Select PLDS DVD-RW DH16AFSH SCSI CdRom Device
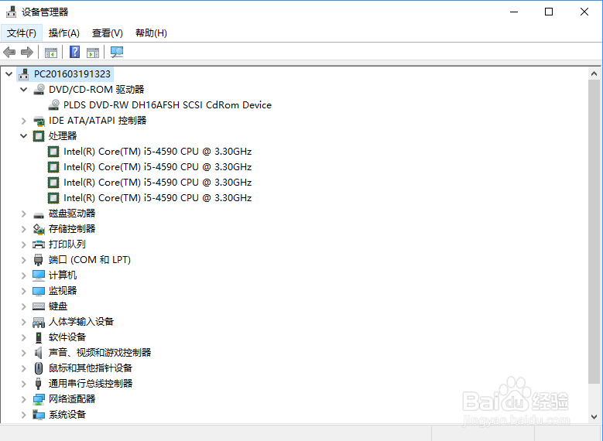 pos(167,105)
